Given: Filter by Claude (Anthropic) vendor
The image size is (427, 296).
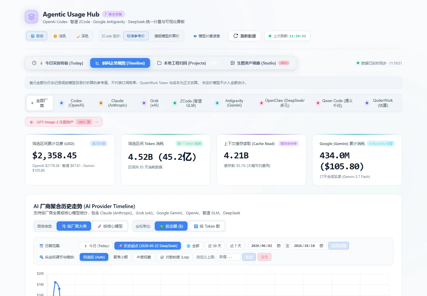Looking at the screenshot, I should point(114,103).
